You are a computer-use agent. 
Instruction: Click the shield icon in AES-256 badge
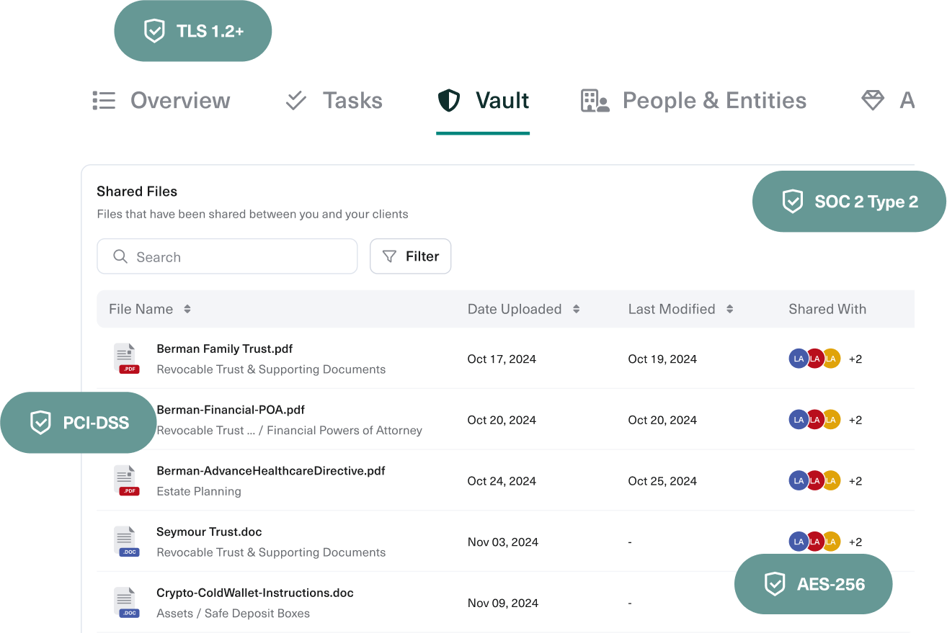click(x=775, y=584)
